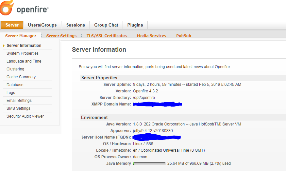Click the 25.64 MB memory usage text
286x171 pixels.
coord(199,163)
